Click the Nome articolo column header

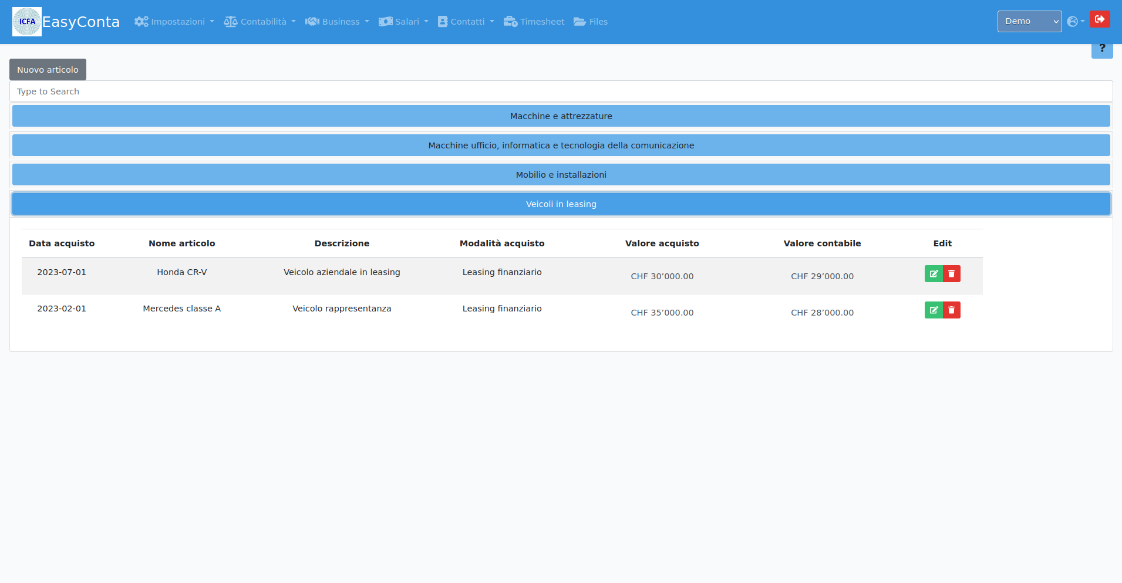coord(182,243)
